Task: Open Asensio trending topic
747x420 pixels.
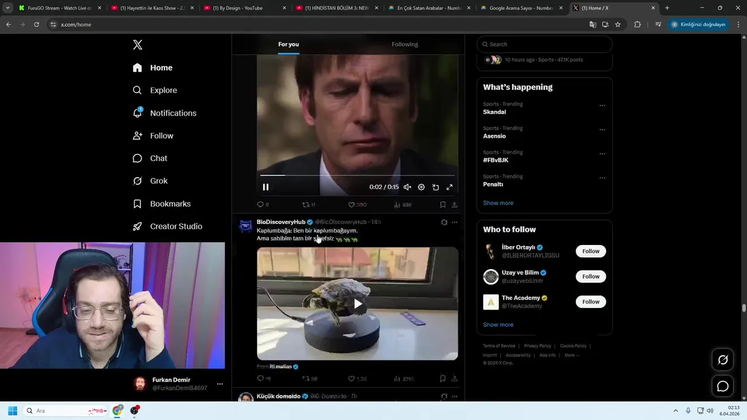Action: pos(494,136)
